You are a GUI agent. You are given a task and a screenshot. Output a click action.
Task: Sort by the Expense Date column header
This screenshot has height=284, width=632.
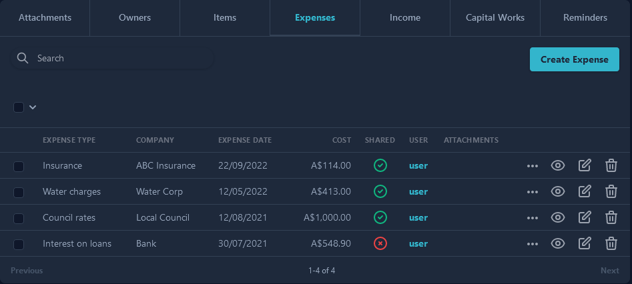click(x=244, y=140)
